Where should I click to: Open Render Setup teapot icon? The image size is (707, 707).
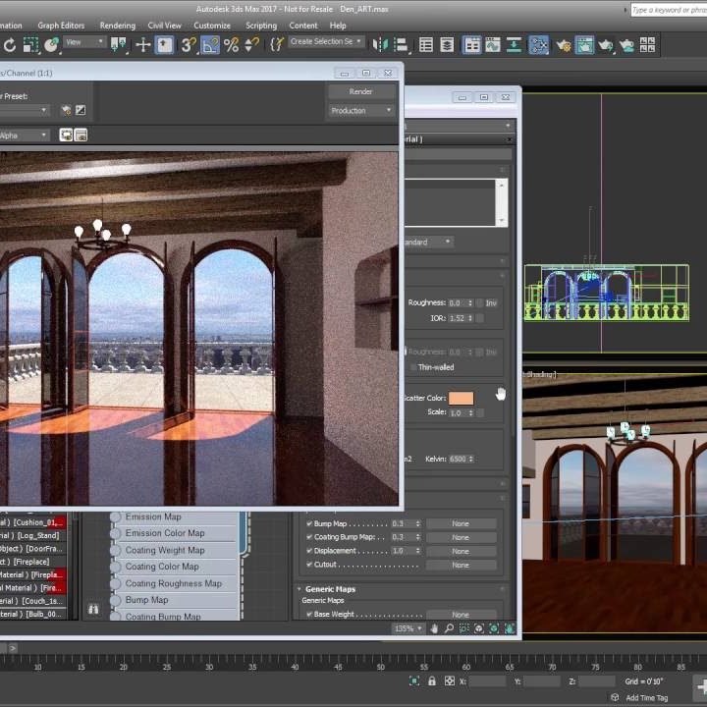(564, 44)
